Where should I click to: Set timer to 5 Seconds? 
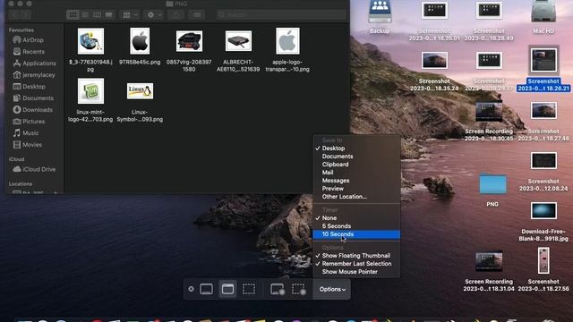tap(356, 226)
